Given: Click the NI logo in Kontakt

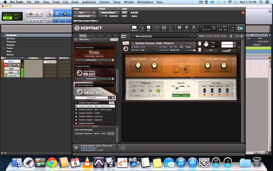Looking at the screenshot, I should (240, 28).
